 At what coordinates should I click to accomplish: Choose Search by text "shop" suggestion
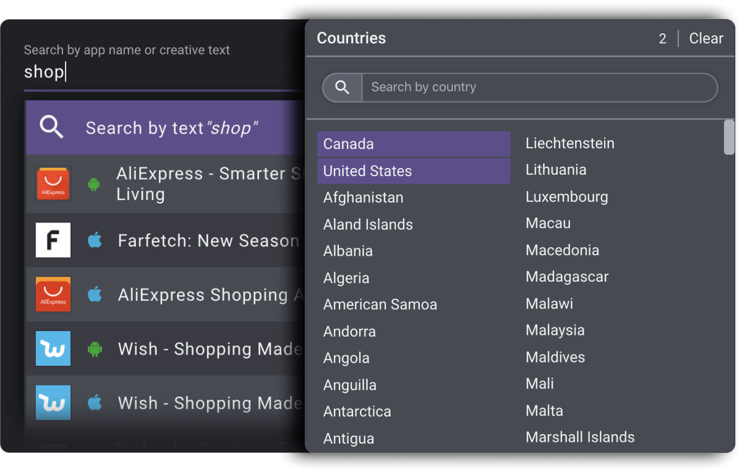tap(171, 128)
